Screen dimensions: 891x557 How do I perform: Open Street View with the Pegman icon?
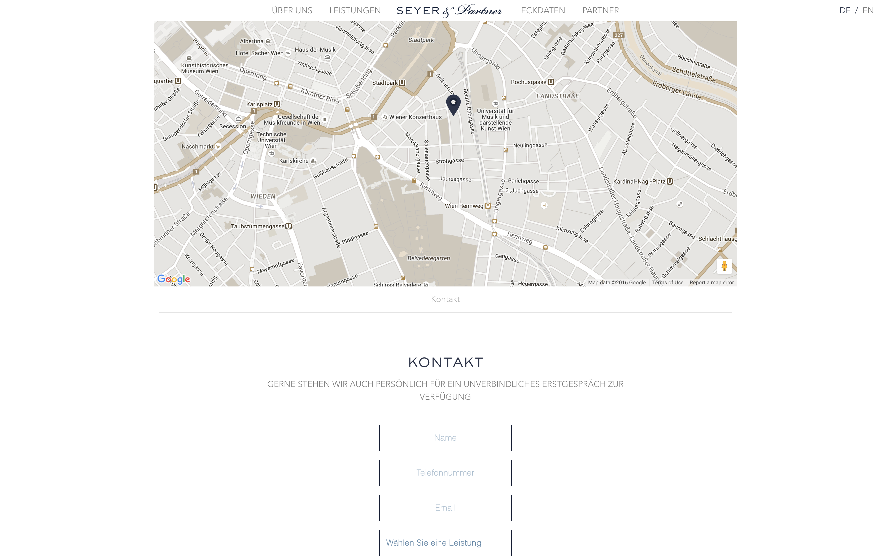tap(724, 266)
